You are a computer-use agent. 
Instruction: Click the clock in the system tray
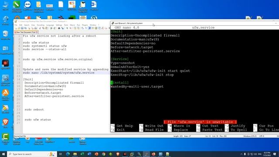click(x=267, y=154)
